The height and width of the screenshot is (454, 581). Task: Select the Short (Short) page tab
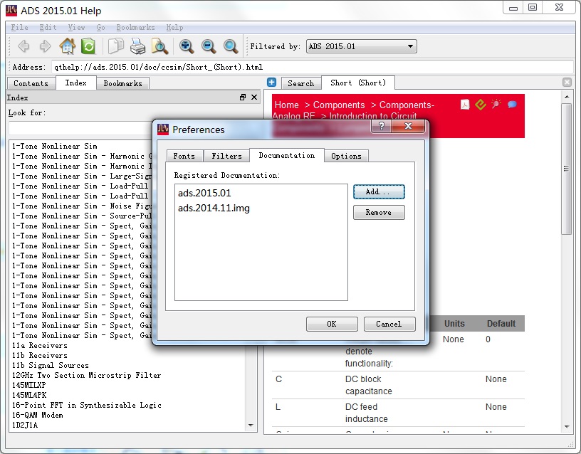click(x=358, y=83)
